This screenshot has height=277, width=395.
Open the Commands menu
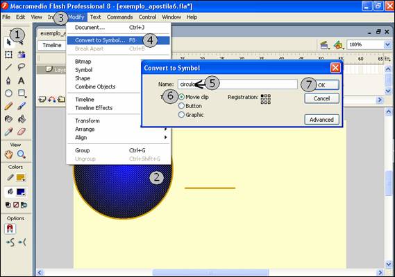tap(119, 17)
